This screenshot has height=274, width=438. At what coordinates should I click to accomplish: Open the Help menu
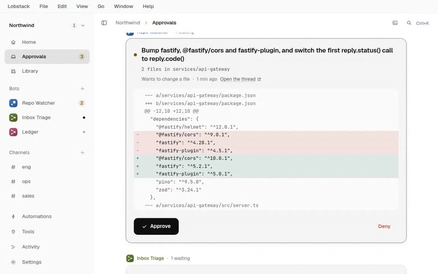(148, 6)
